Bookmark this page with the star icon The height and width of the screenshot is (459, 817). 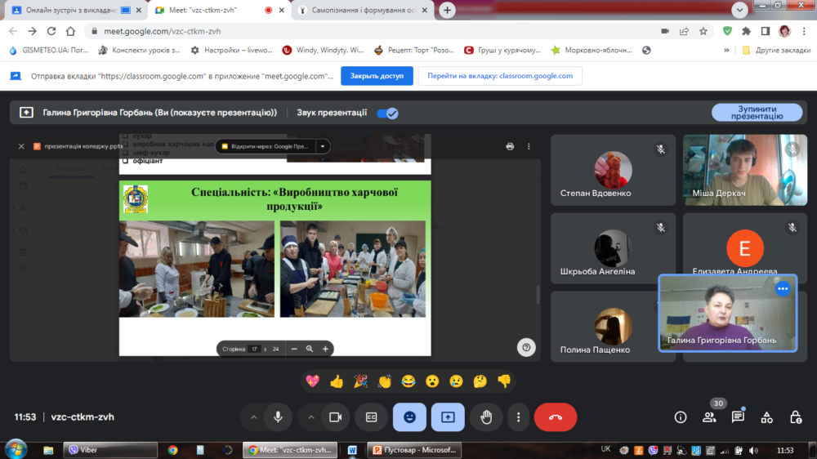click(703, 31)
